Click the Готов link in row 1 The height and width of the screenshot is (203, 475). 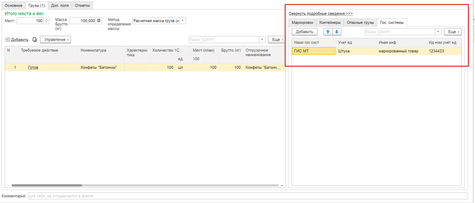(x=33, y=67)
